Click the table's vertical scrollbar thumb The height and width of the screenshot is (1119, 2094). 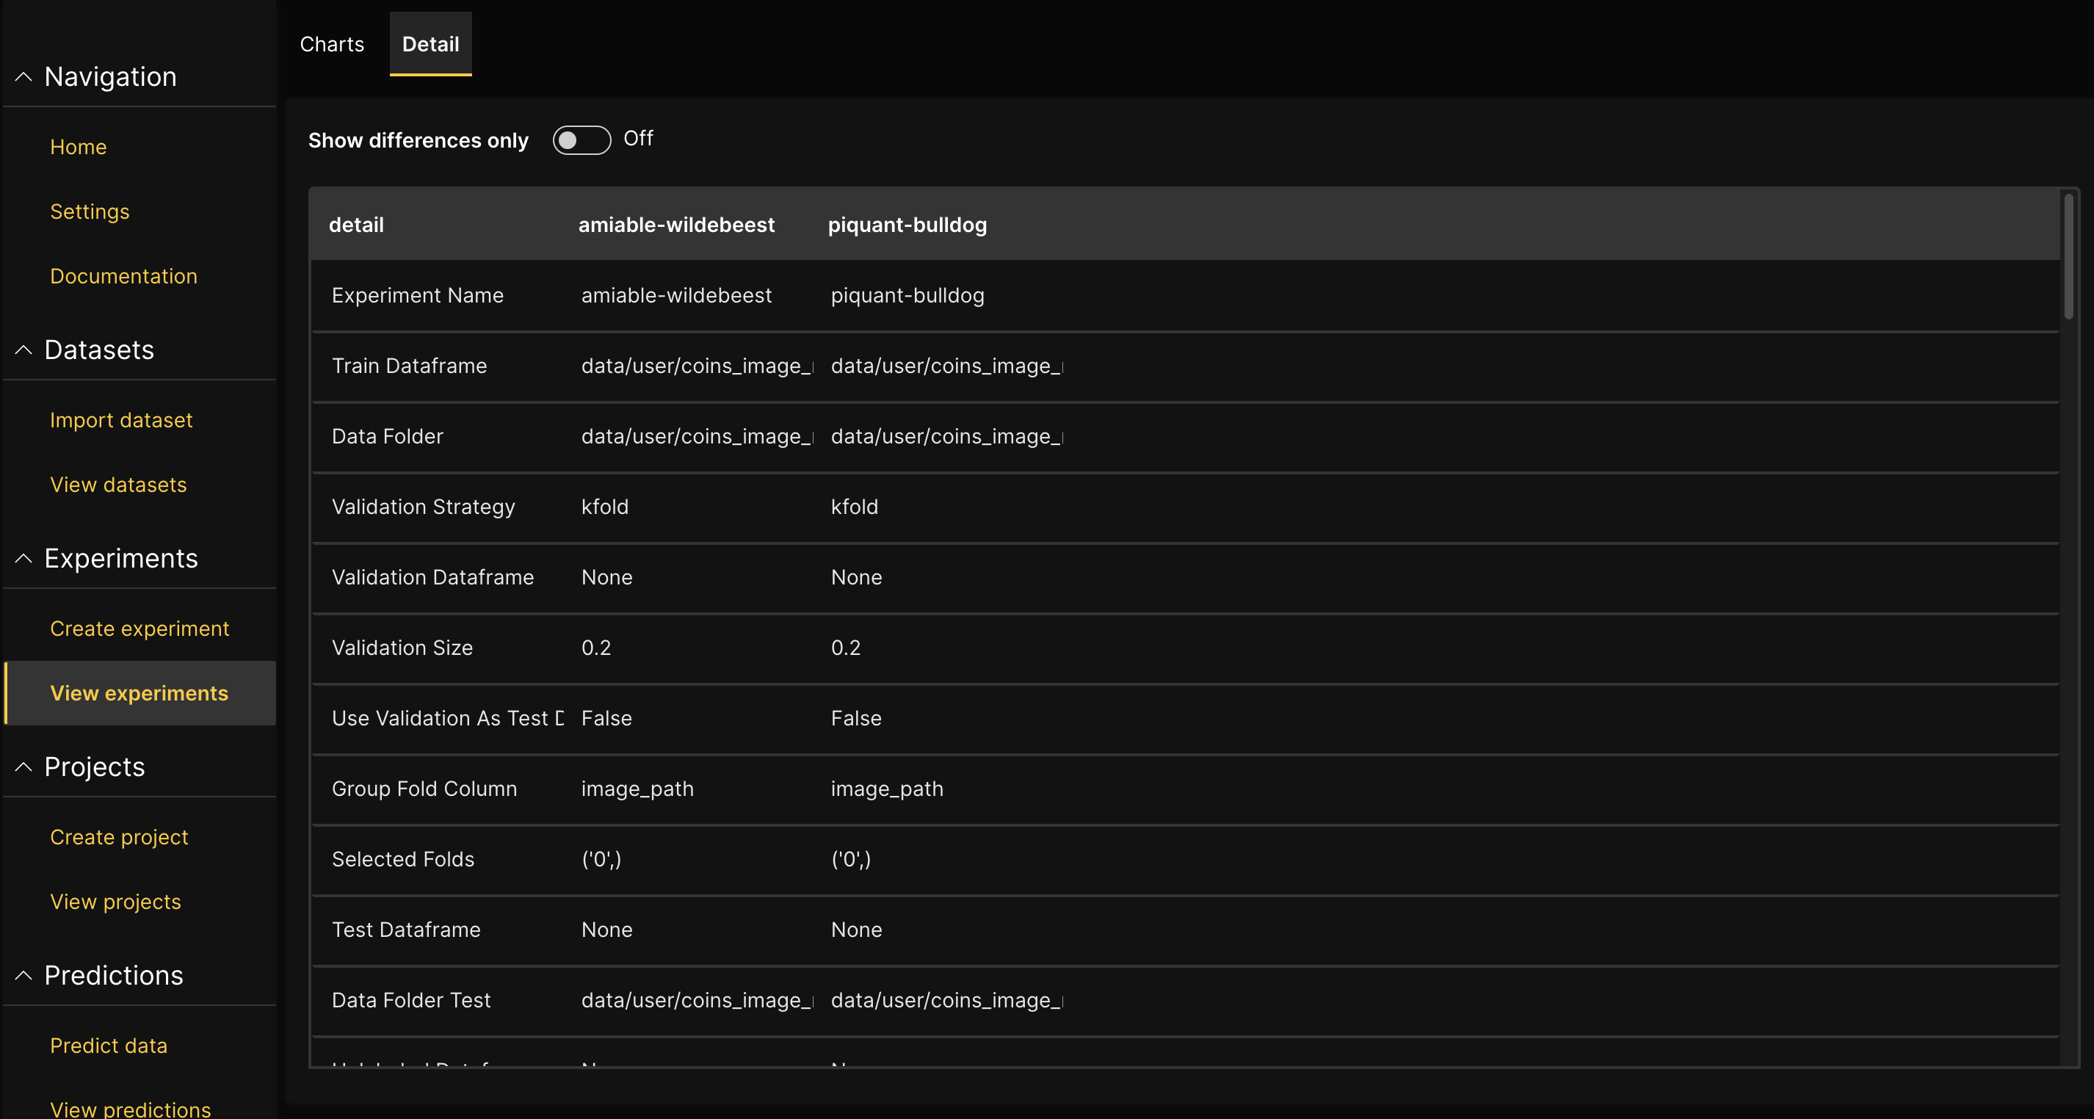[2069, 256]
